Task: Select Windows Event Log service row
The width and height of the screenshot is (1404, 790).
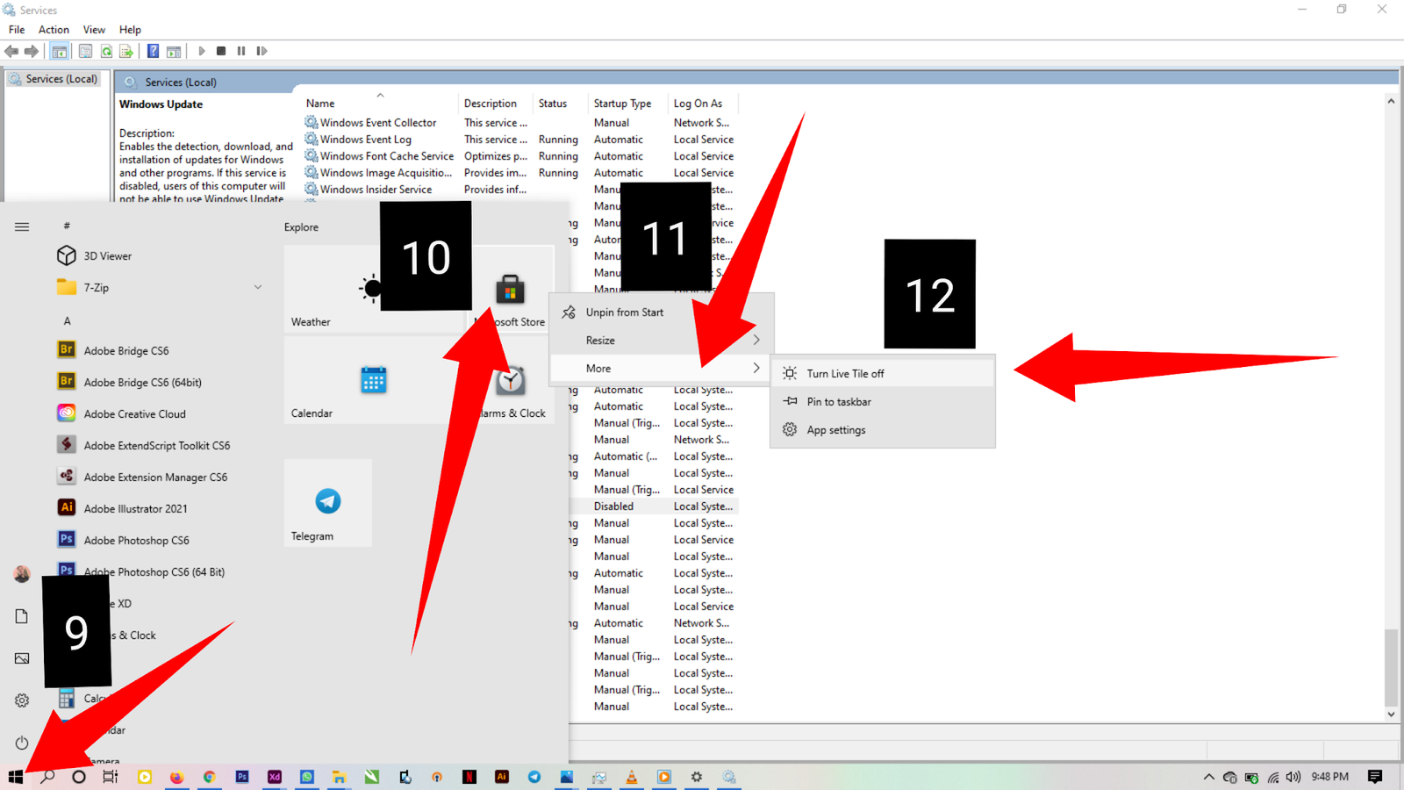Action: [519, 140]
